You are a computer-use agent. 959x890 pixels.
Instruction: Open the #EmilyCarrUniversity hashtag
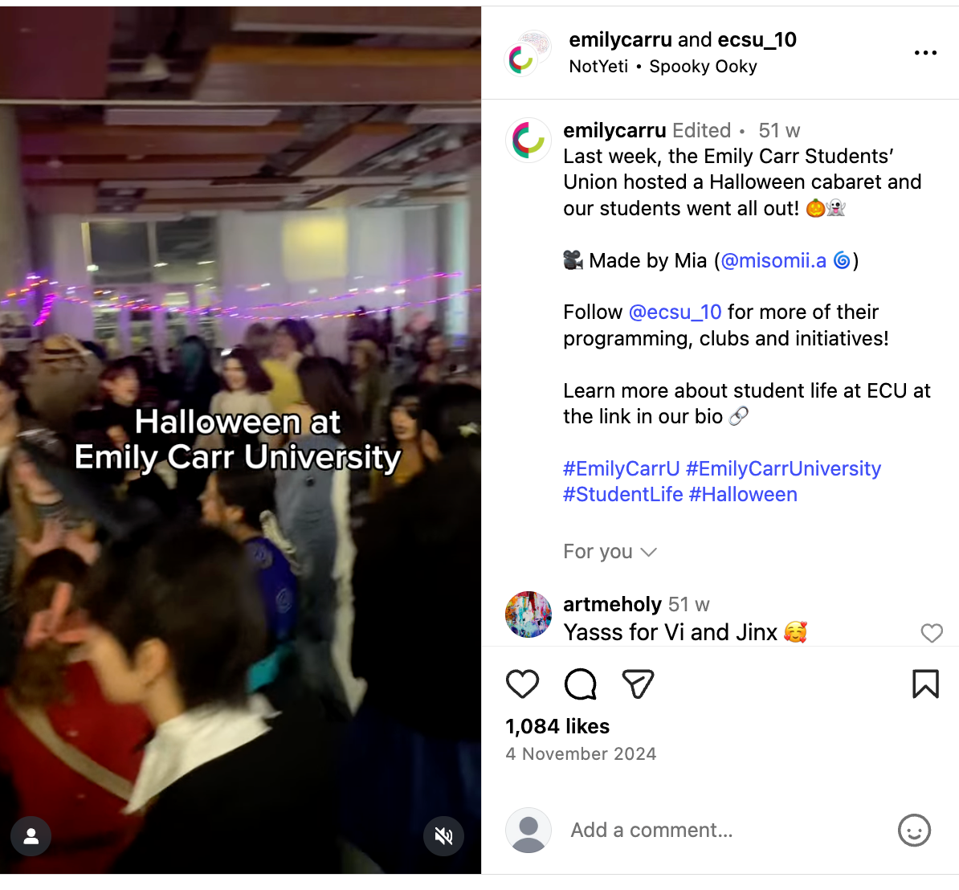tap(783, 468)
